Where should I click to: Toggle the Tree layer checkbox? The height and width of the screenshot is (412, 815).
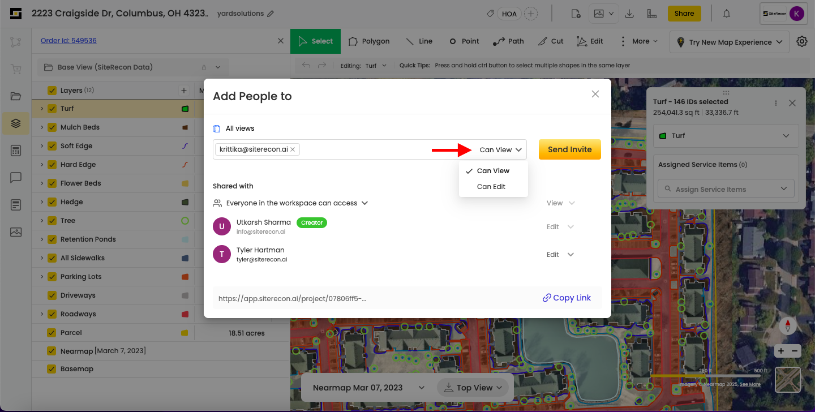coord(52,221)
